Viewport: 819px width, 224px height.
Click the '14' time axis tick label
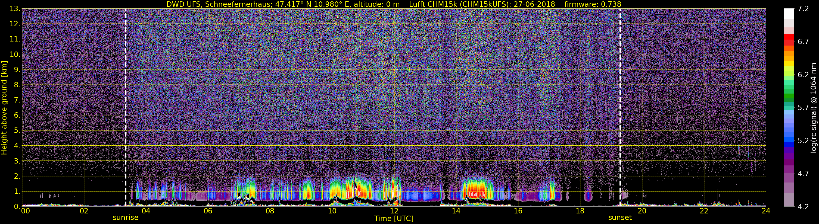click(x=456, y=211)
